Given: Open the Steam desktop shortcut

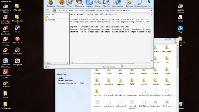Looking at the screenshot, I should pos(17,29).
